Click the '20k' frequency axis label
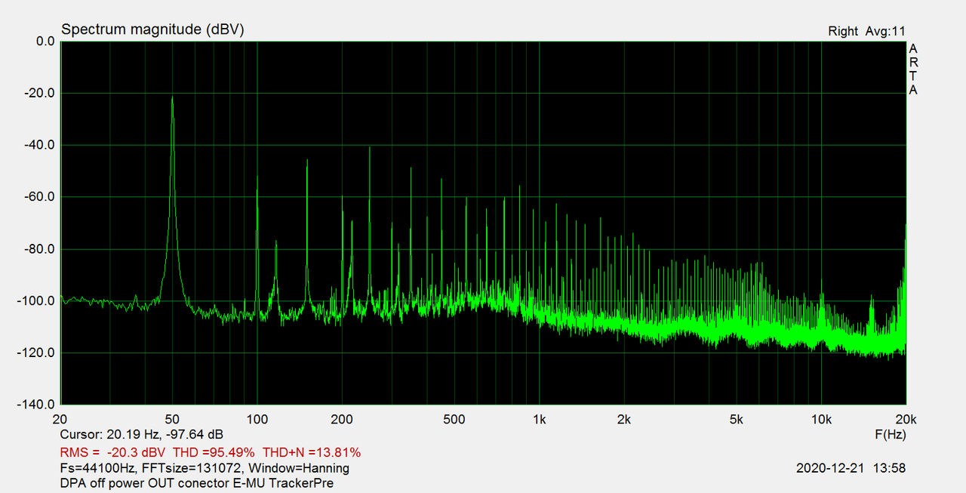The height and width of the screenshot is (493, 966). click(906, 419)
